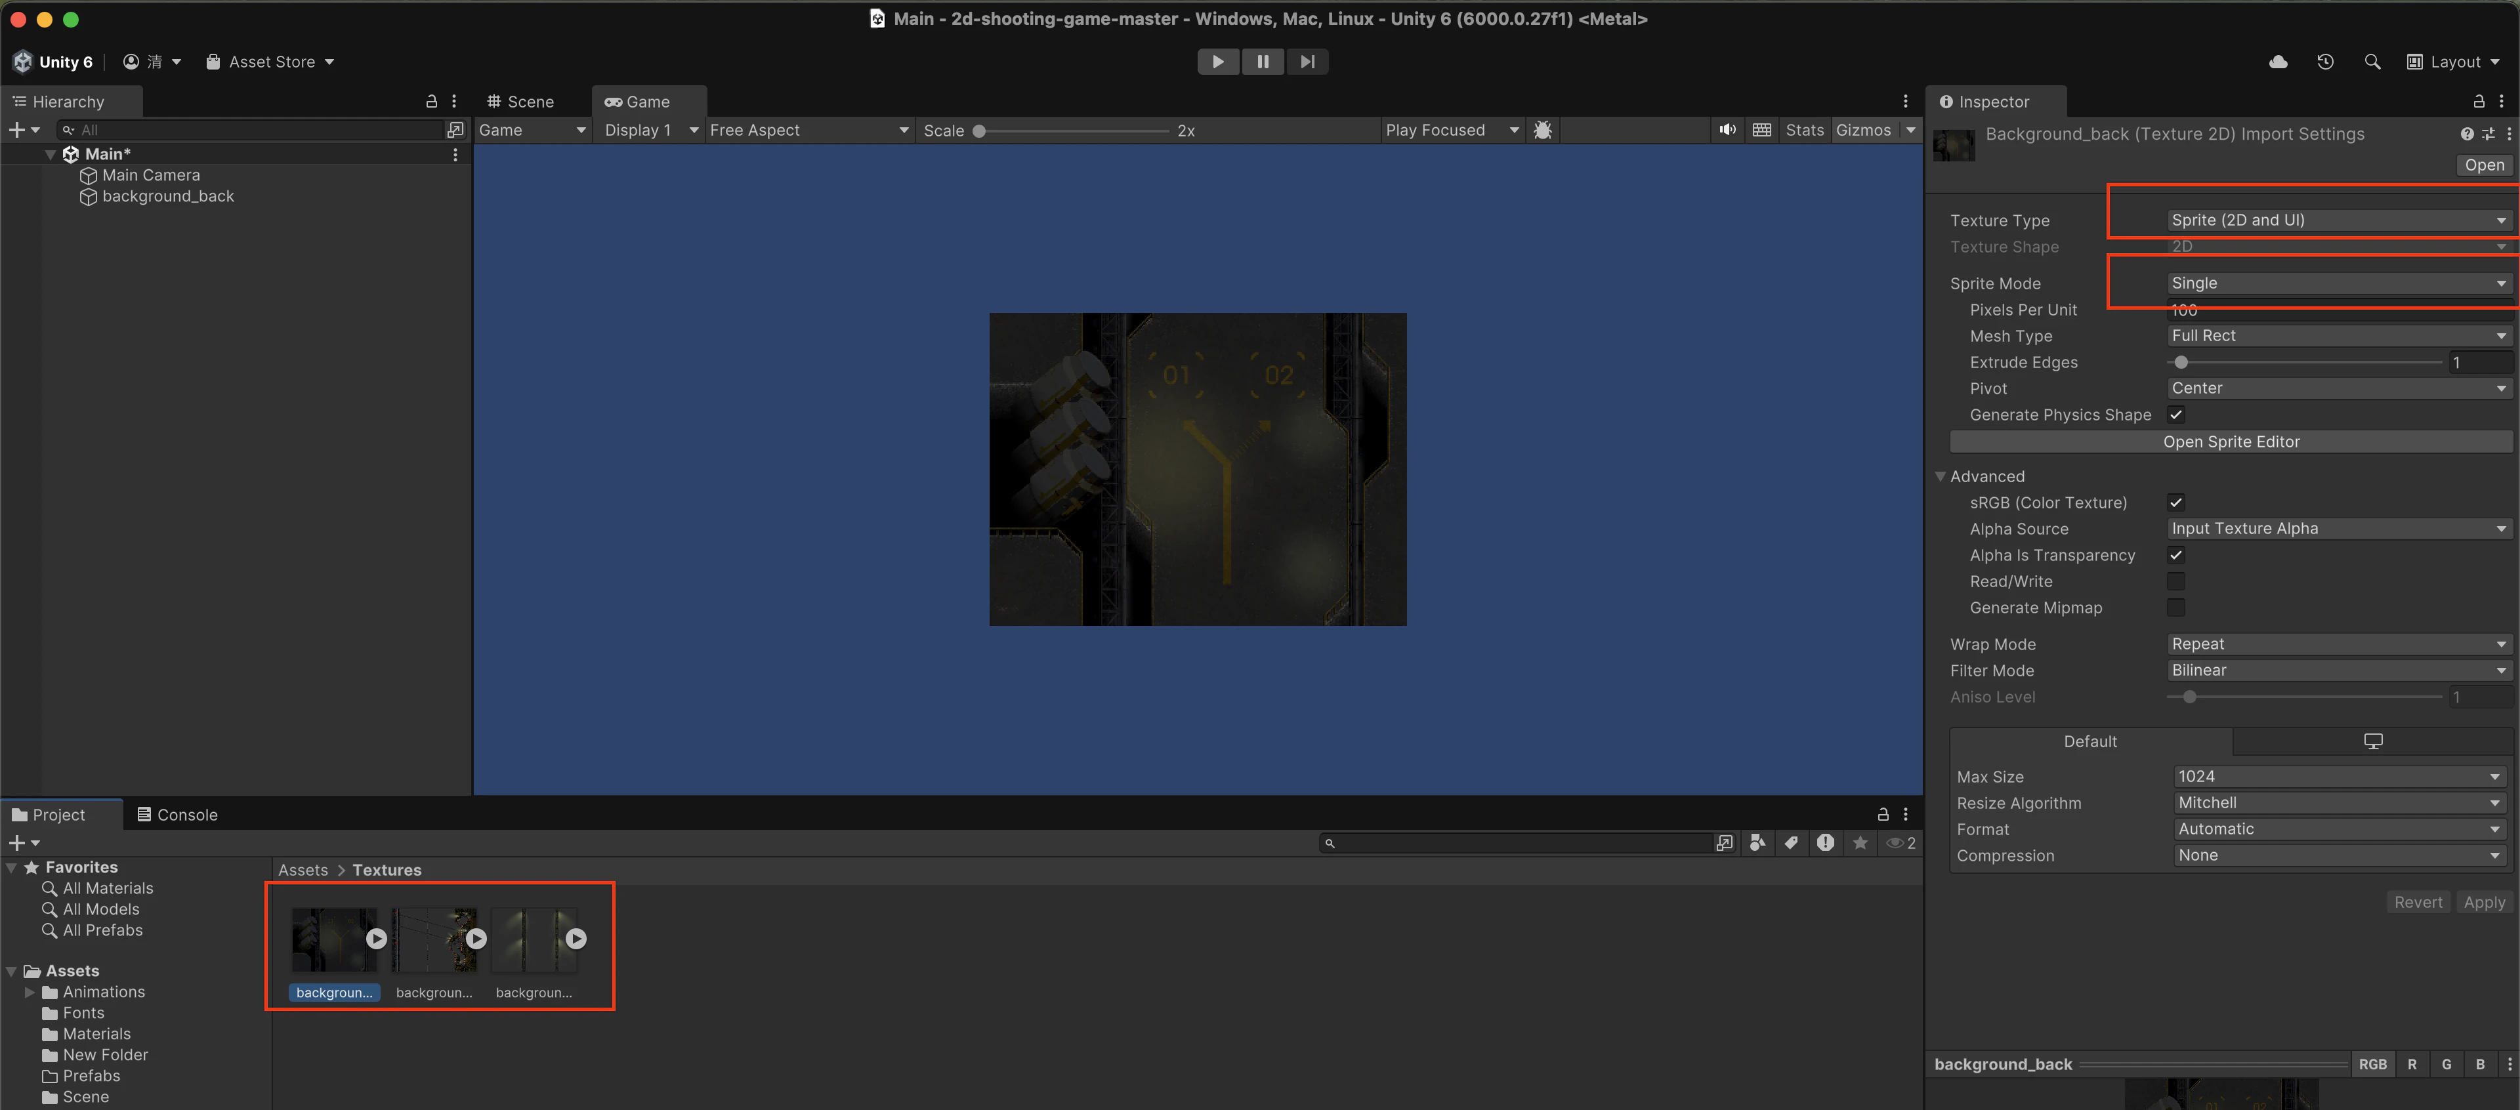2520x1110 pixels.
Task: Start Play mode with the Play button
Action: pos(1218,62)
